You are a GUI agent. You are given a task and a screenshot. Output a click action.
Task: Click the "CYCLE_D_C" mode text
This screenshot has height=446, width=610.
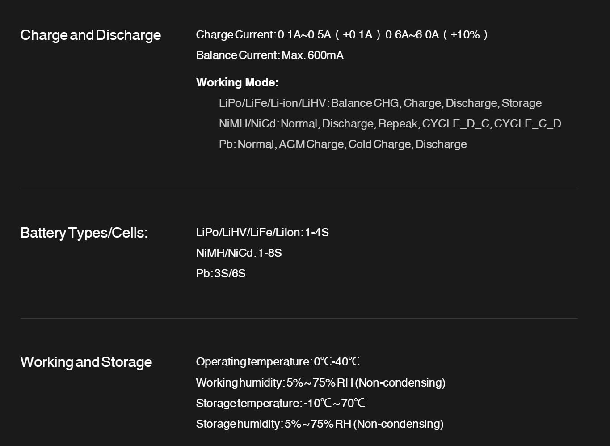[455, 123]
